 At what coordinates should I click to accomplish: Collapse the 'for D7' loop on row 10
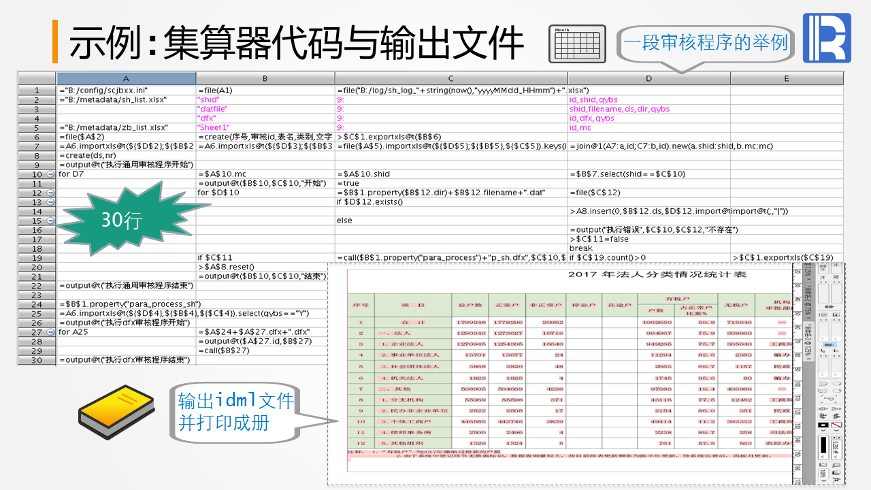(x=50, y=174)
